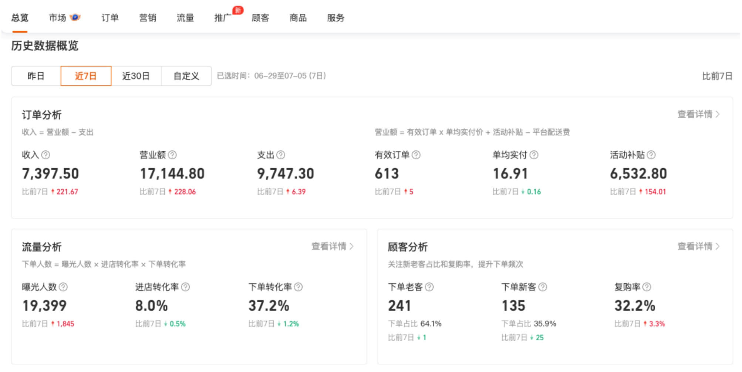742x372 pixels.
Task: Go to the 顾客 tab
Action: 260,18
